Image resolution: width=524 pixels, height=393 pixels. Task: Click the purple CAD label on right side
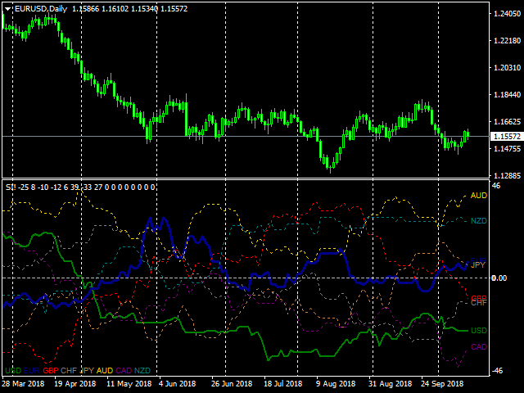click(x=479, y=347)
